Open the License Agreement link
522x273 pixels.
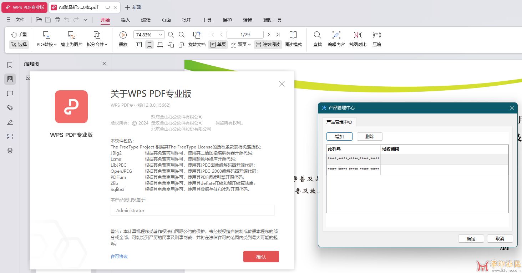coord(119,257)
